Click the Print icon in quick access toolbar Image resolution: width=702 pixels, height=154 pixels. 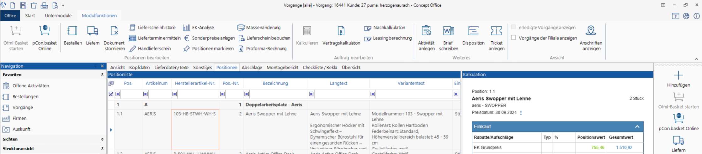point(45,5)
